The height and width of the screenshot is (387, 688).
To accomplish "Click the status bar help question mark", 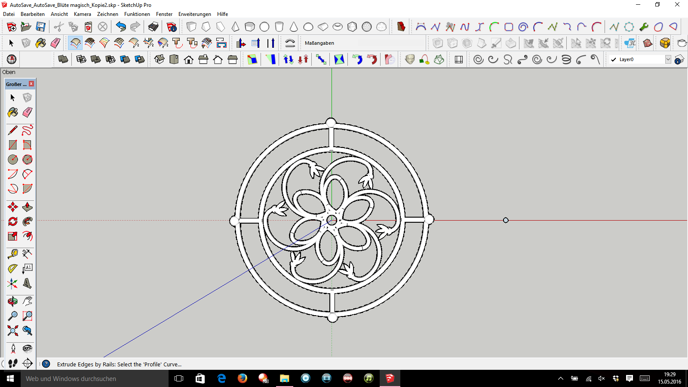I will point(46,364).
